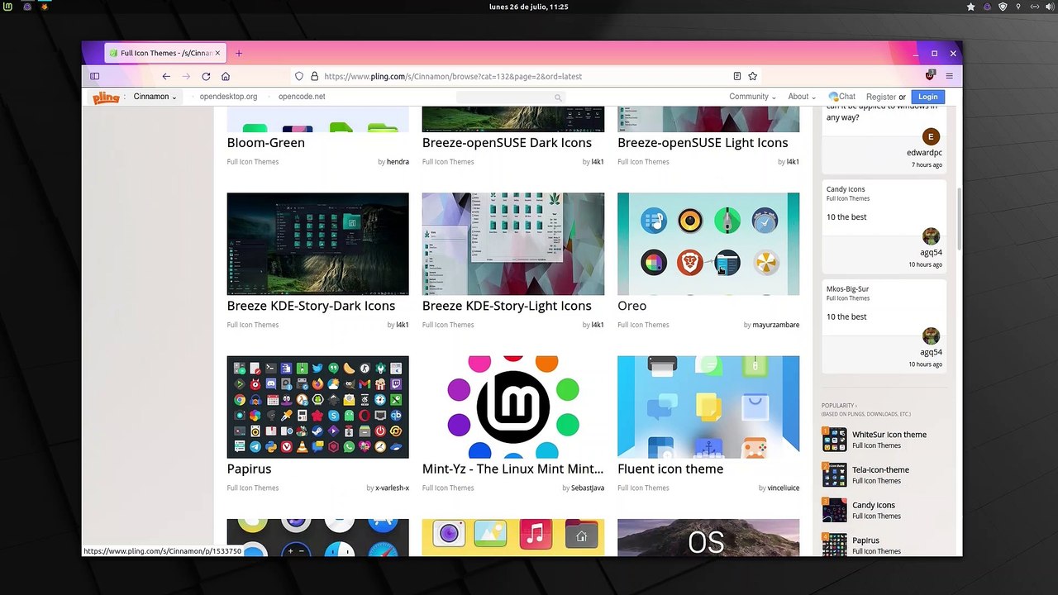1058x595 pixels.
Task: View author vinceliuice's profile
Action: pos(784,488)
